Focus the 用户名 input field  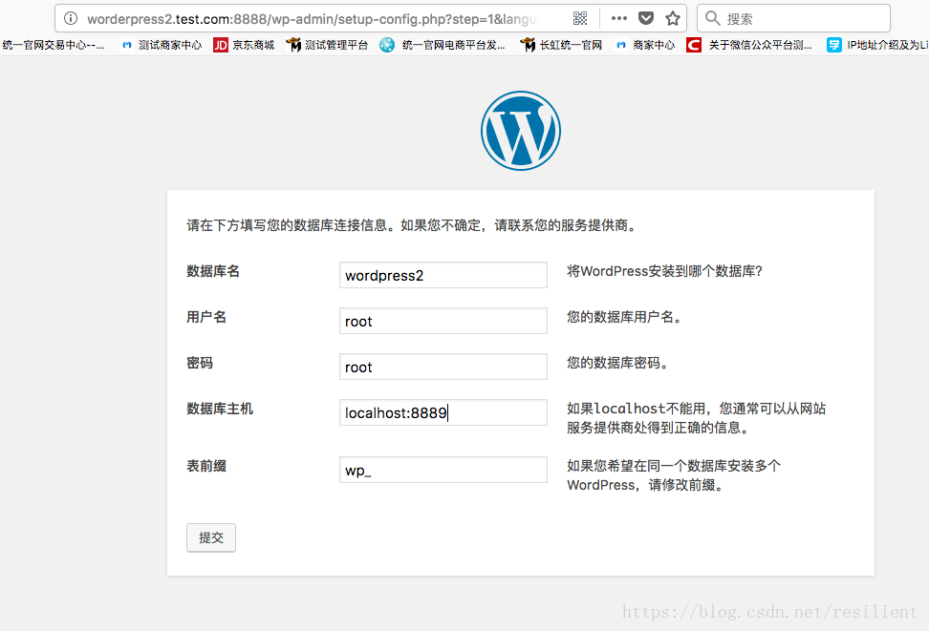tap(443, 321)
